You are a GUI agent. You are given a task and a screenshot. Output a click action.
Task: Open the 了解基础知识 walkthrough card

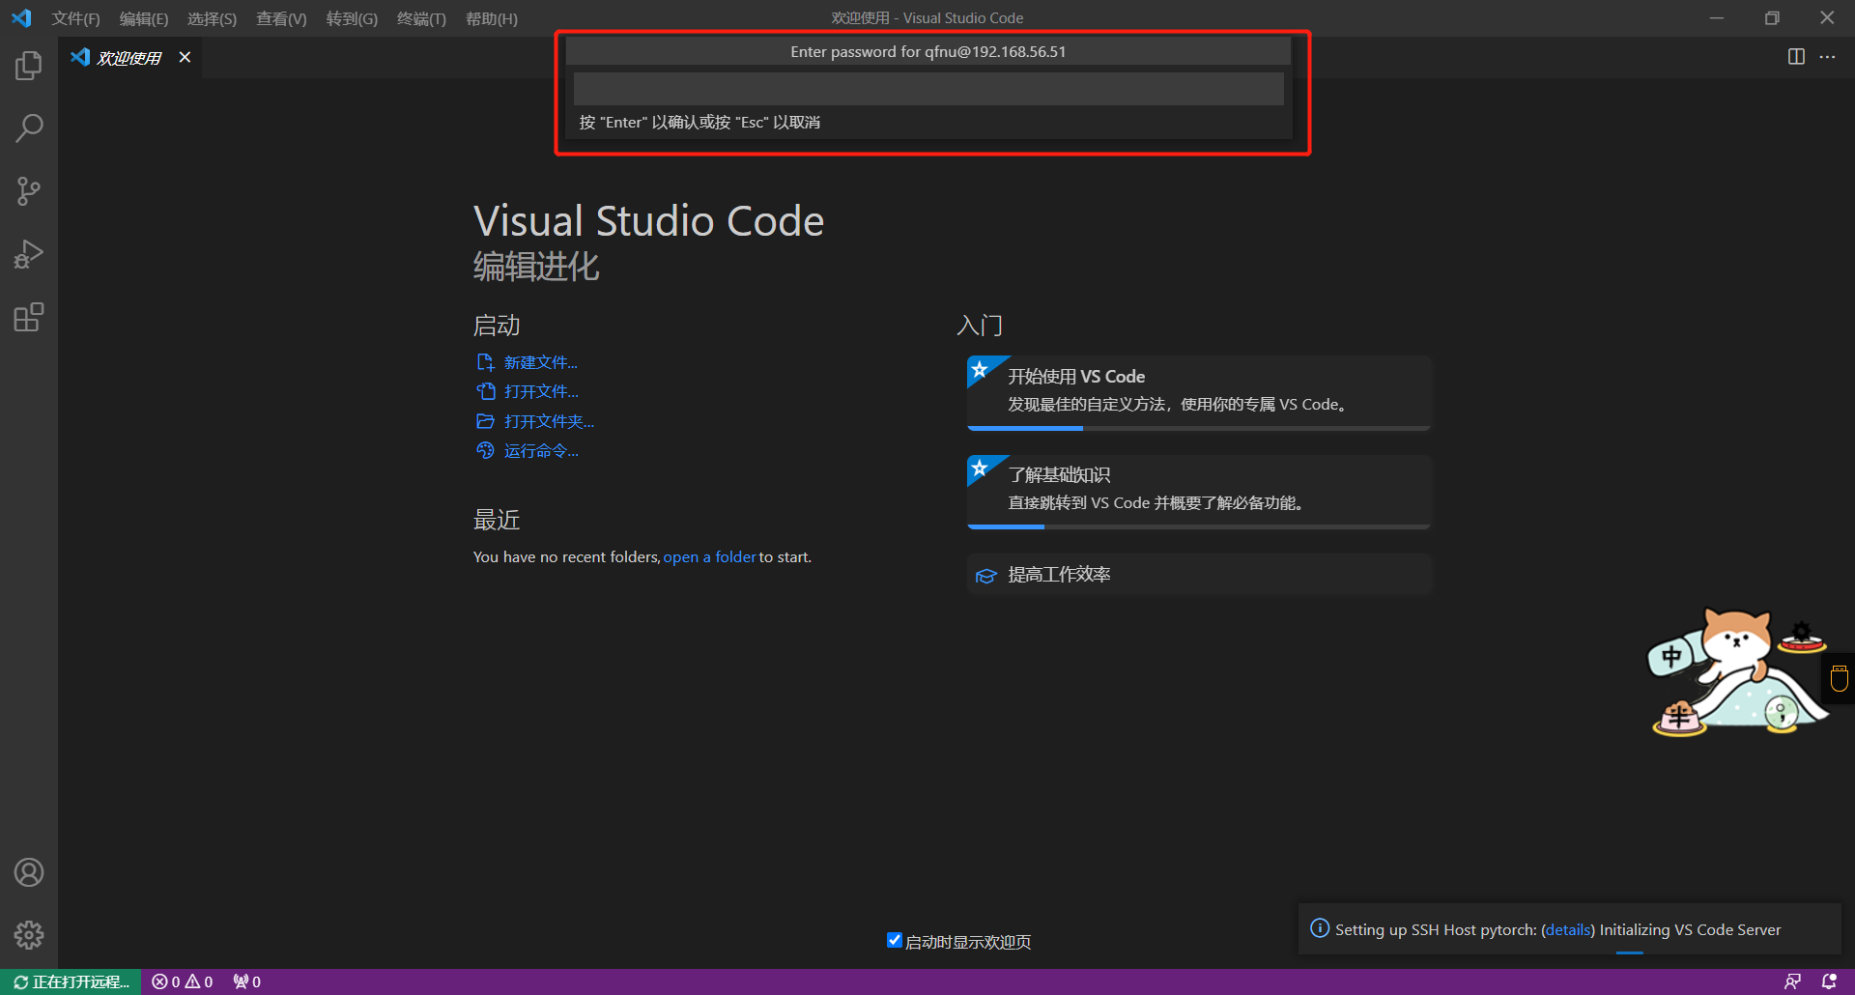1198,491
